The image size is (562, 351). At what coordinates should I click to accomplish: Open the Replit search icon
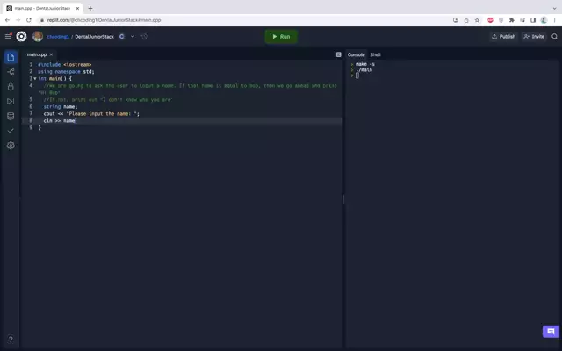tap(554, 37)
